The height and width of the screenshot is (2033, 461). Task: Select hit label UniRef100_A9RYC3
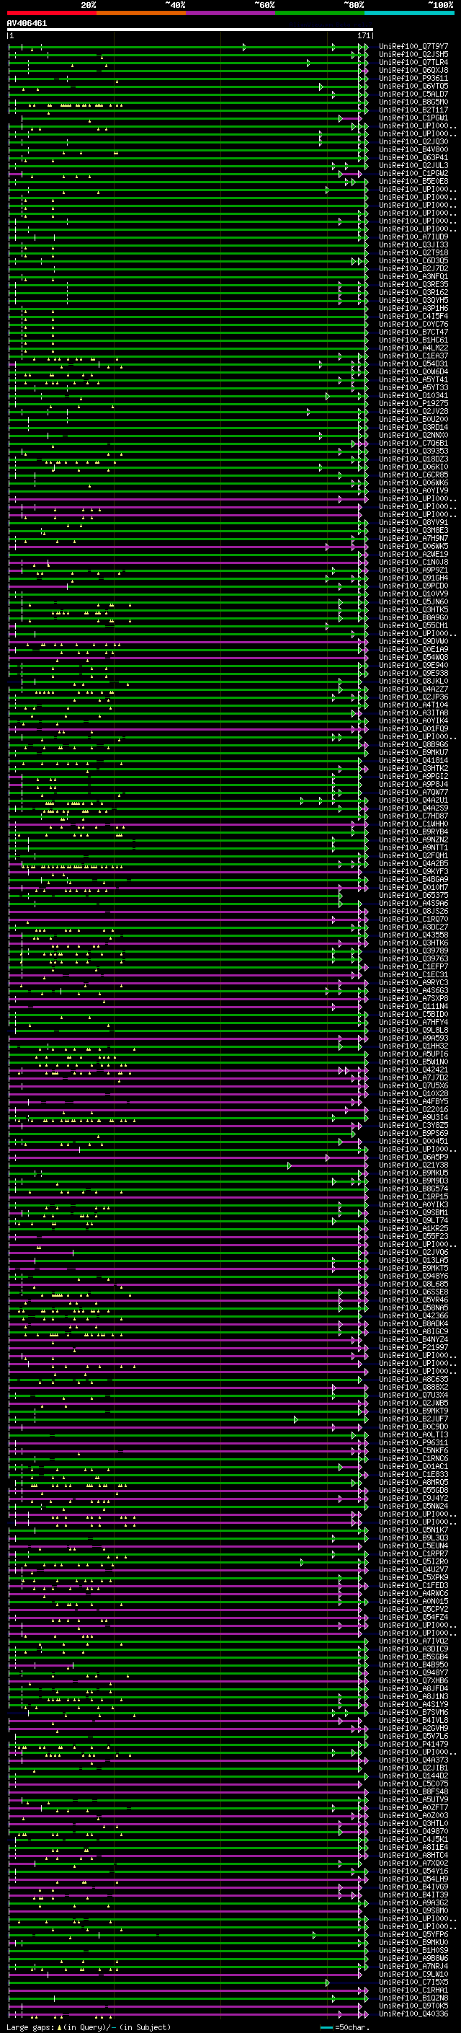tap(413, 982)
